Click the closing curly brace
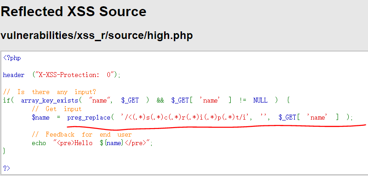368x176 pixels. click(x=4, y=151)
